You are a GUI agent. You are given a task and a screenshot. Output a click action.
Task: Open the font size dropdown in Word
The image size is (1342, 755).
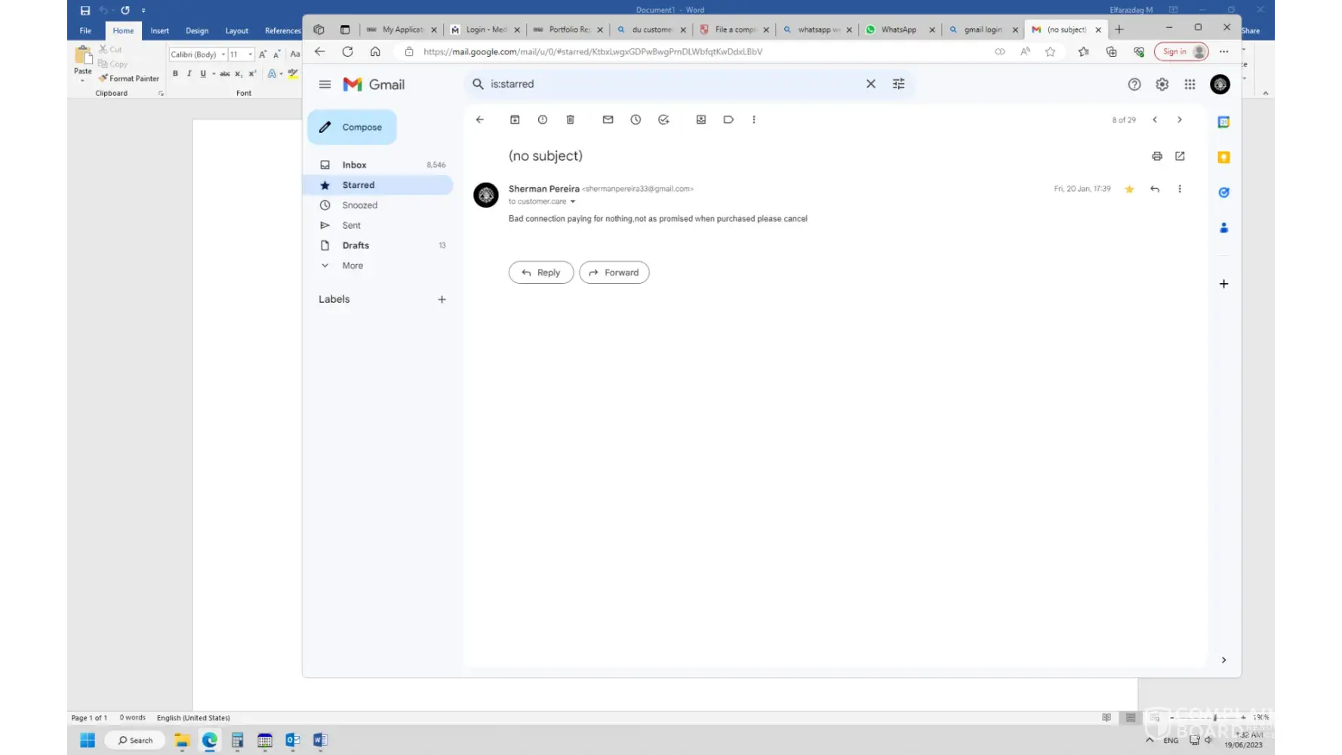click(251, 54)
